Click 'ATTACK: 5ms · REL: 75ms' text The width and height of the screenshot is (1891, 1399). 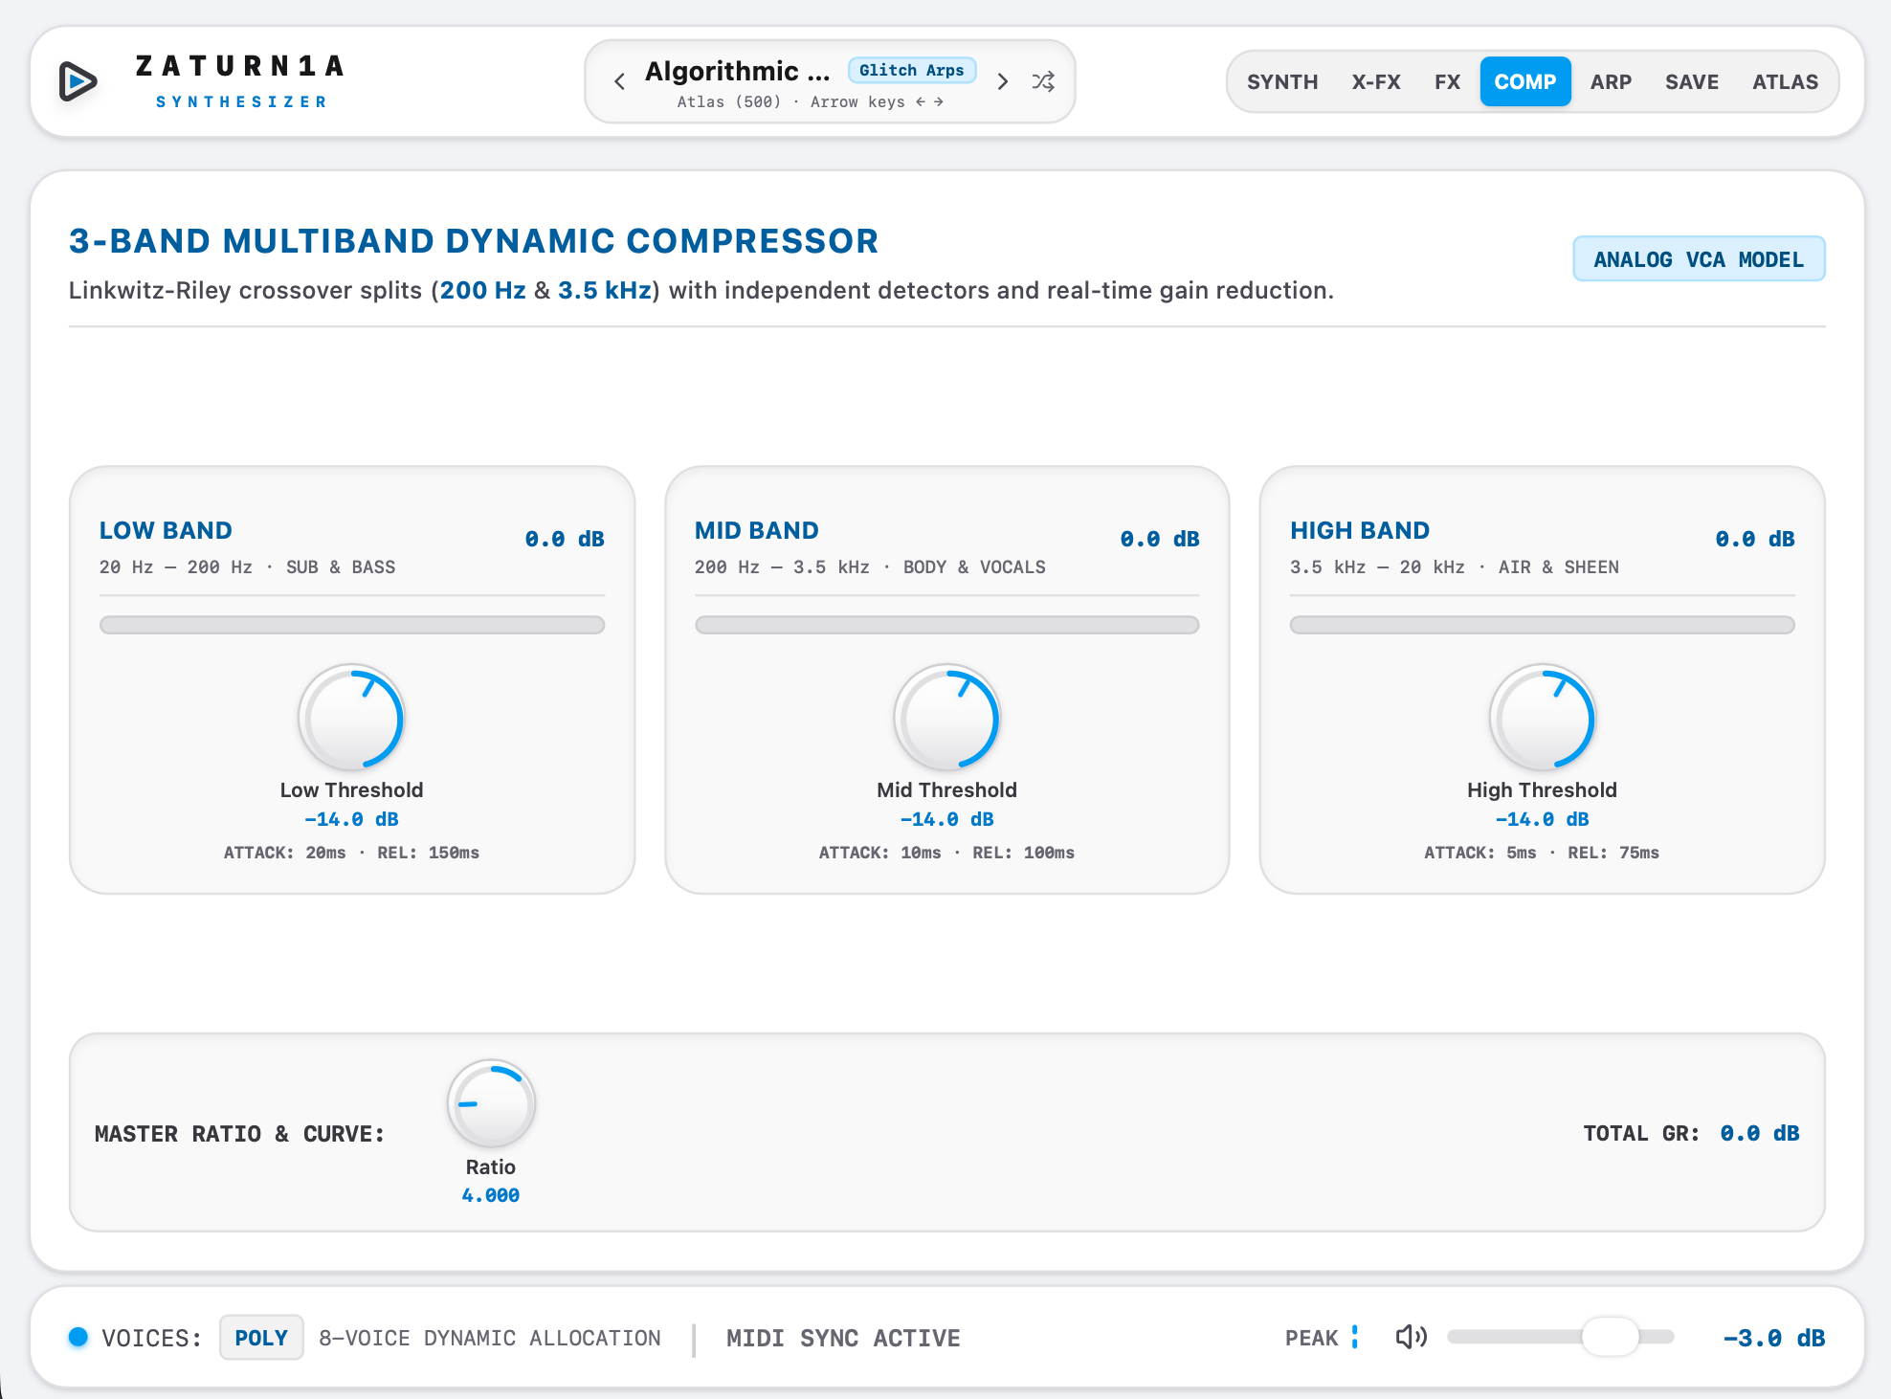click(x=1543, y=853)
